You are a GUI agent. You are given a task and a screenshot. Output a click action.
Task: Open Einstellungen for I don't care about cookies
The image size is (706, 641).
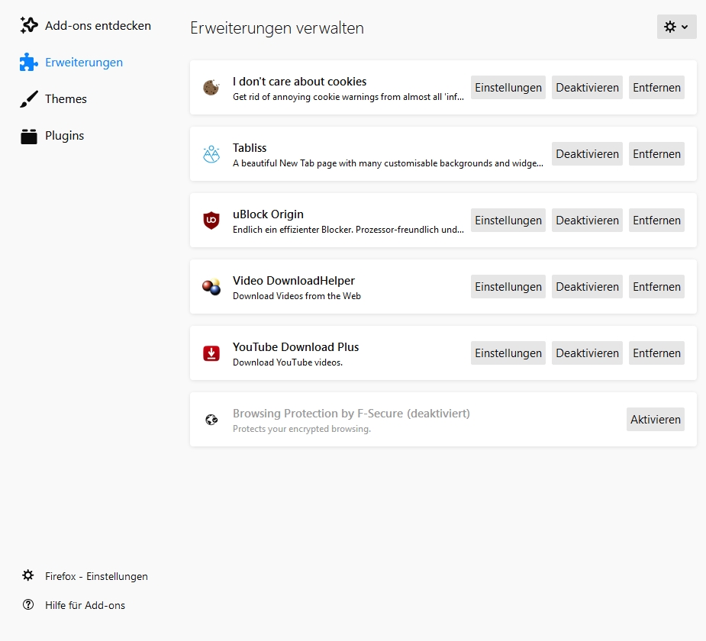click(x=508, y=87)
